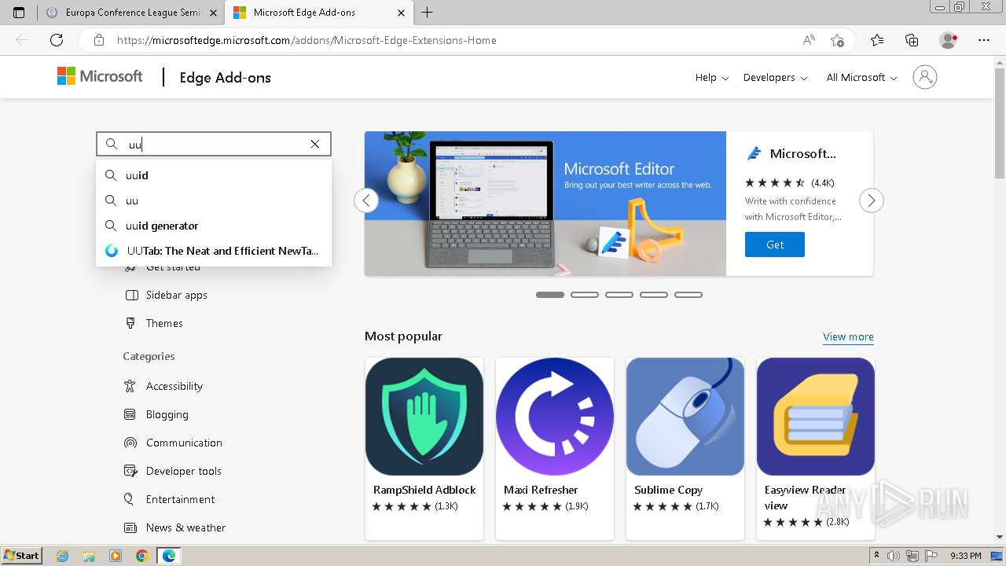Open media player taskbar icon
The image size is (1006, 566).
pos(116,556)
